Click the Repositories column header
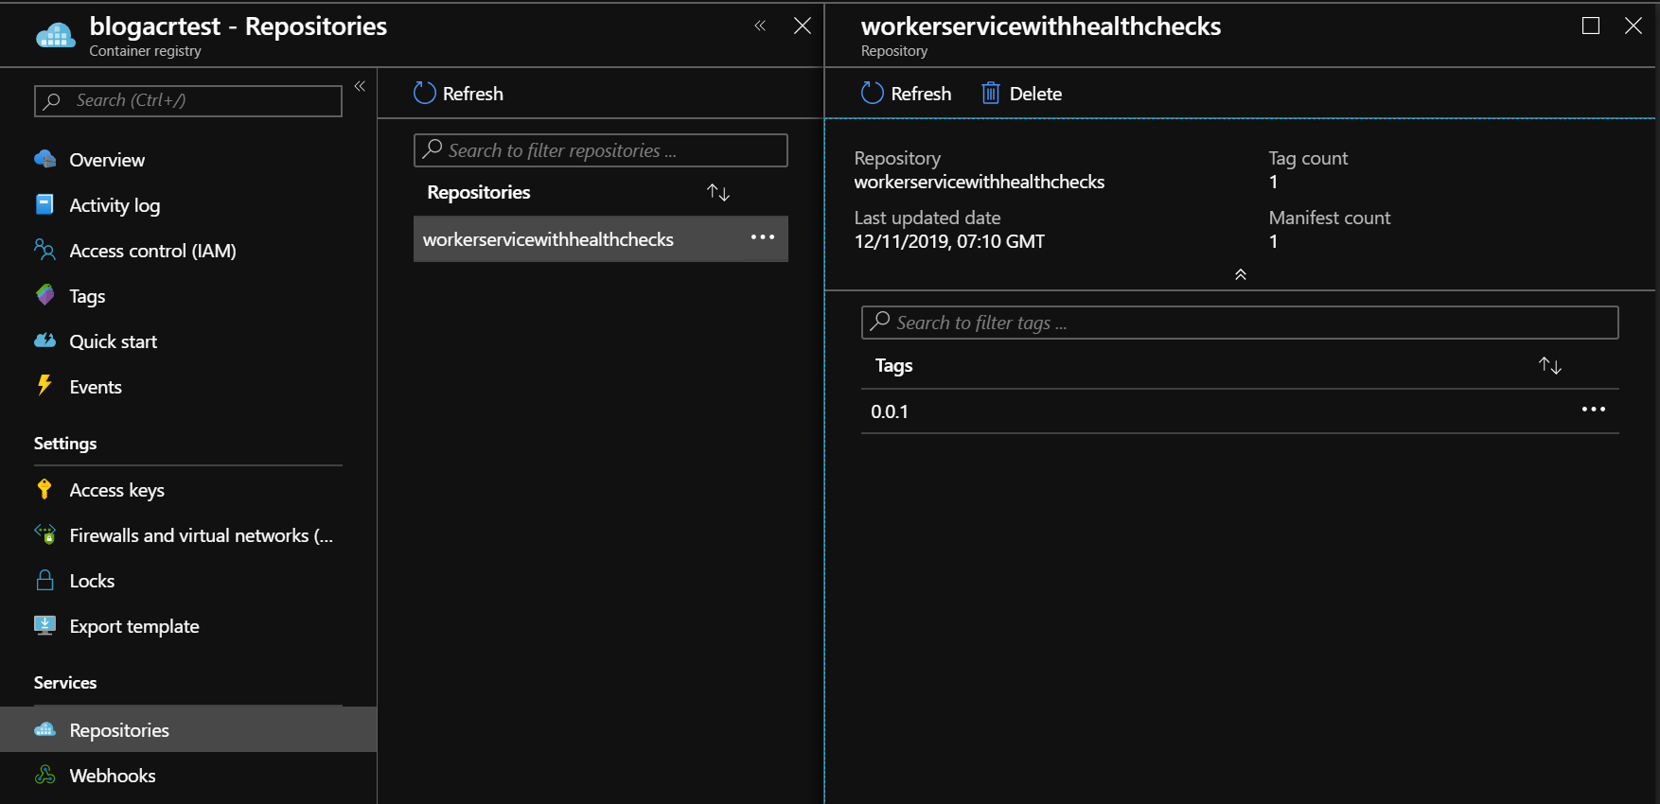1660x804 pixels. (x=479, y=192)
